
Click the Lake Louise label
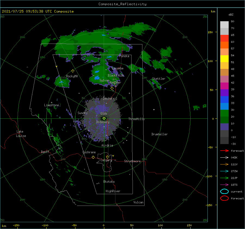coord(21,134)
